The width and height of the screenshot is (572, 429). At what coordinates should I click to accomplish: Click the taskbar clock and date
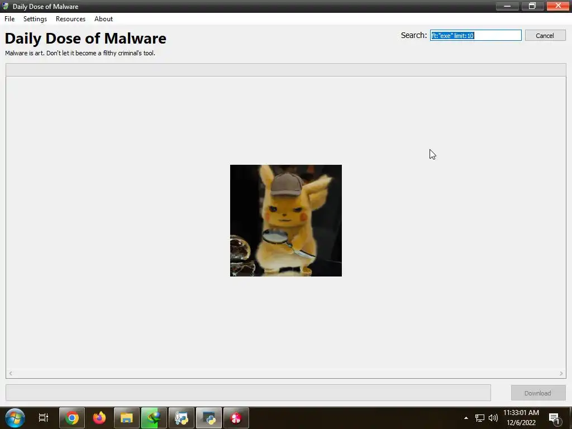521,418
